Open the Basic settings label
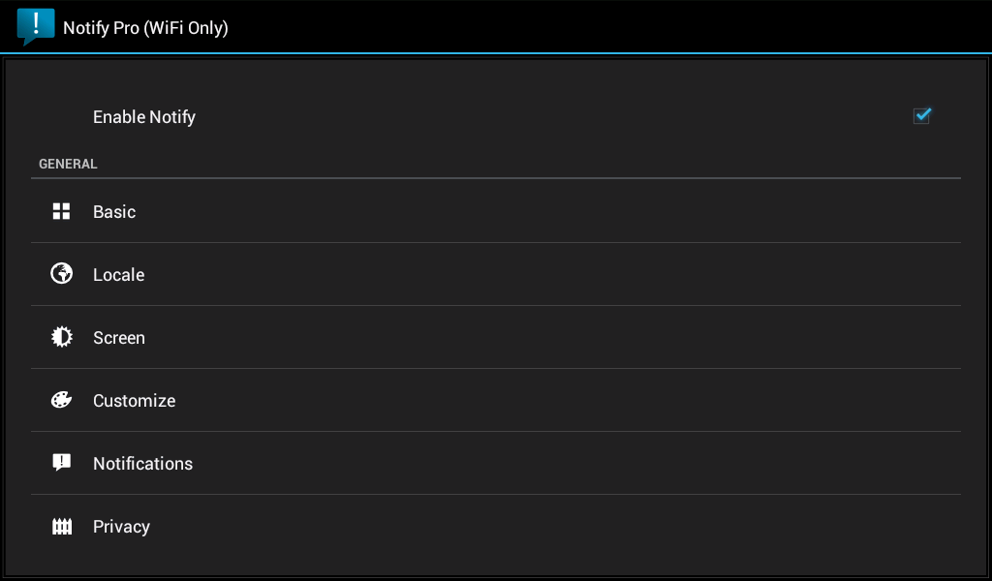 click(x=114, y=212)
